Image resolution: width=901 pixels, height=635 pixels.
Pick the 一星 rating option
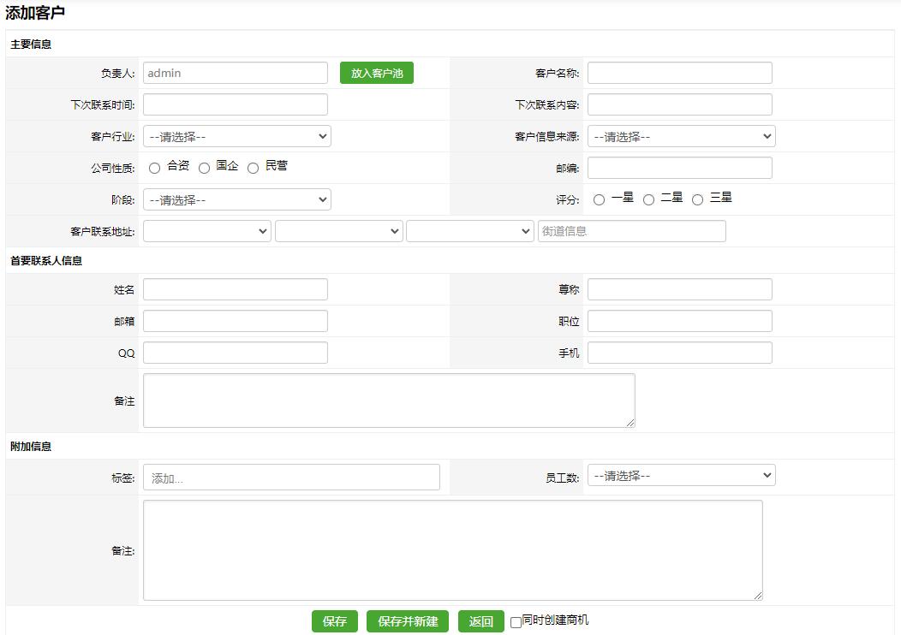pyautogui.click(x=599, y=200)
